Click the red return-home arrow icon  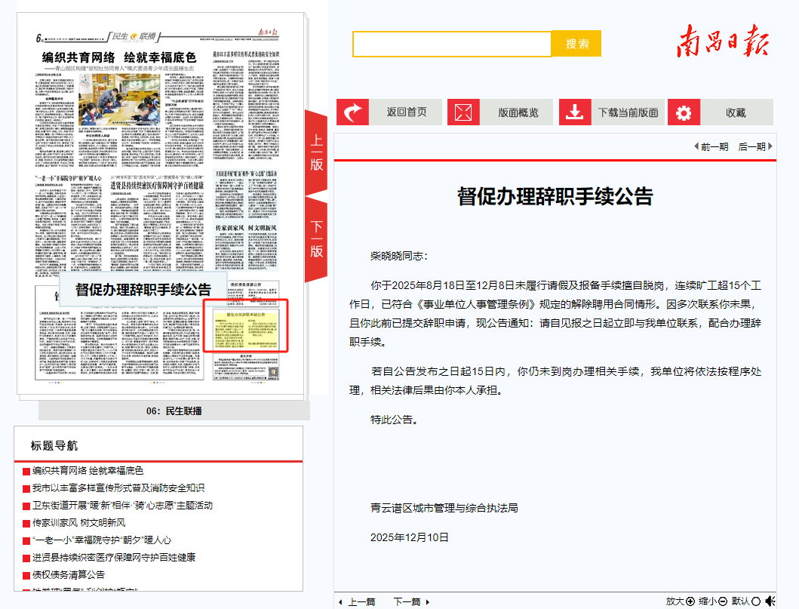click(x=352, y=112)
